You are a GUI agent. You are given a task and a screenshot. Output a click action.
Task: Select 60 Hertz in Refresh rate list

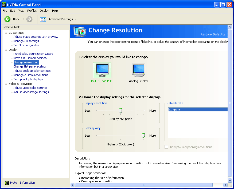pyautogui.click(x=198, y=110)
